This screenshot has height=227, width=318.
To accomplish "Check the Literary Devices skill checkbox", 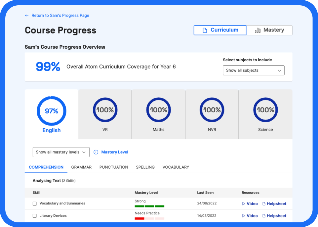I will point(35,215).
